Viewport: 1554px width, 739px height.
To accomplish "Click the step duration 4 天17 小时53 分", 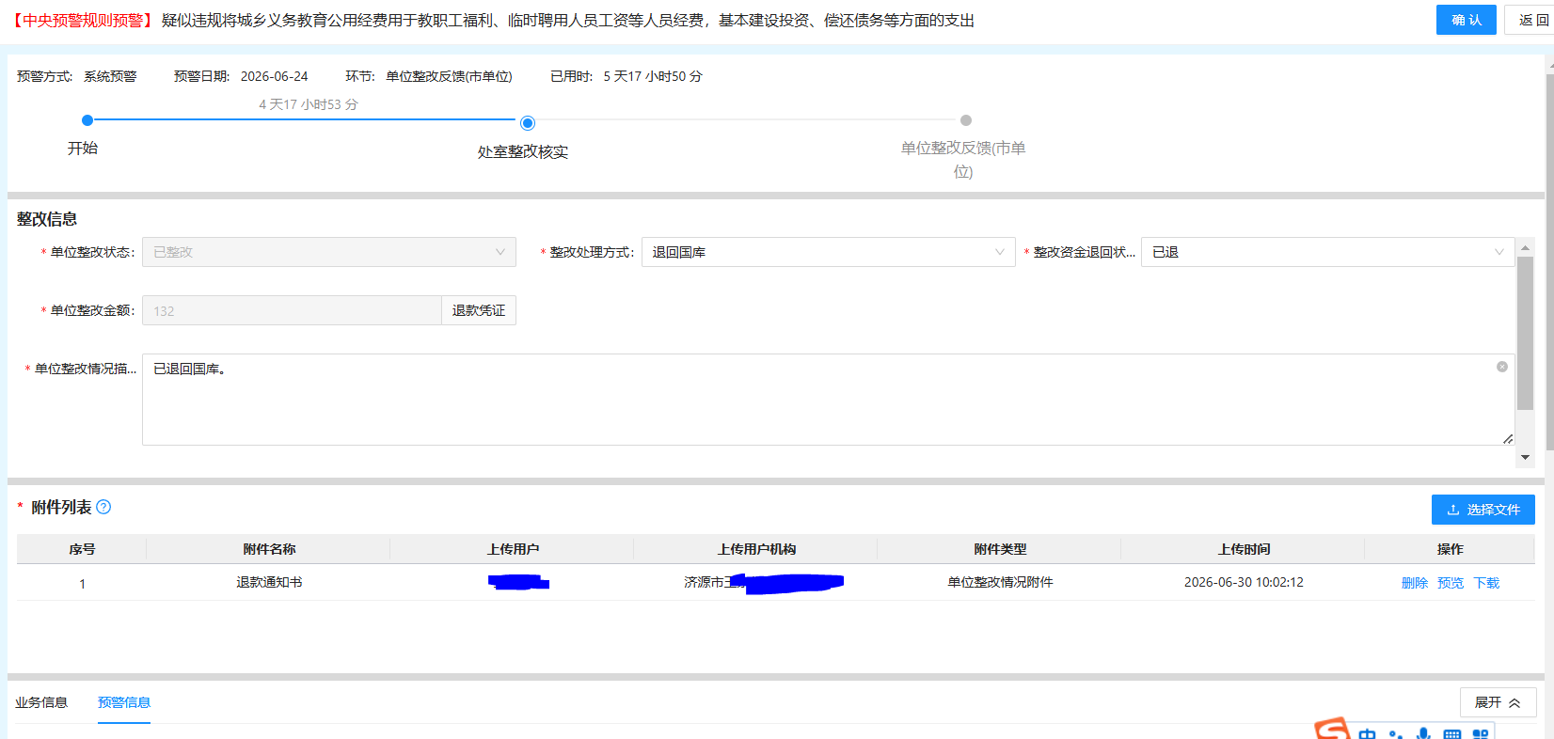I will coord(309,104).
